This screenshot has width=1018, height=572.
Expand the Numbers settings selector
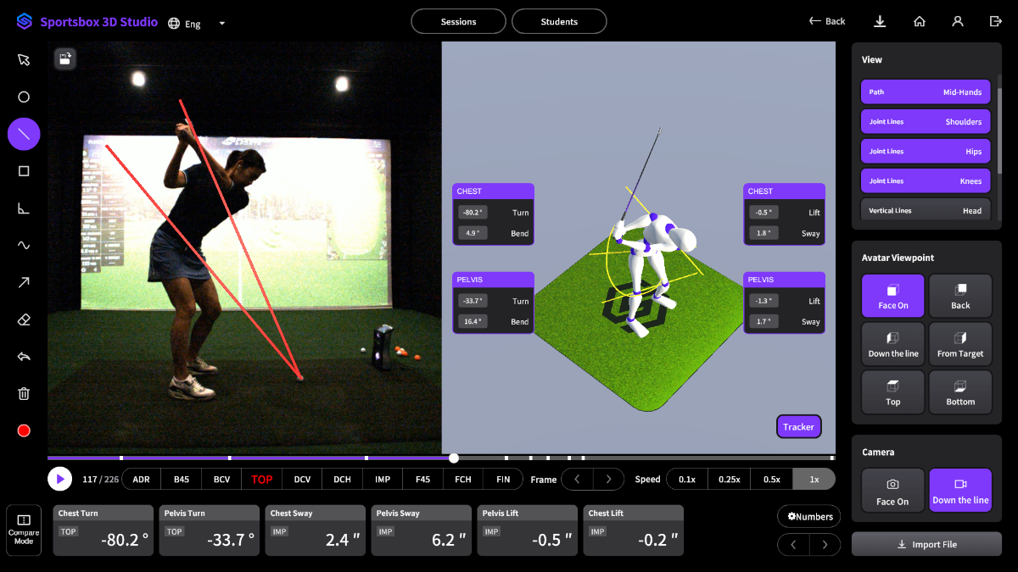(x=808, y=516)
